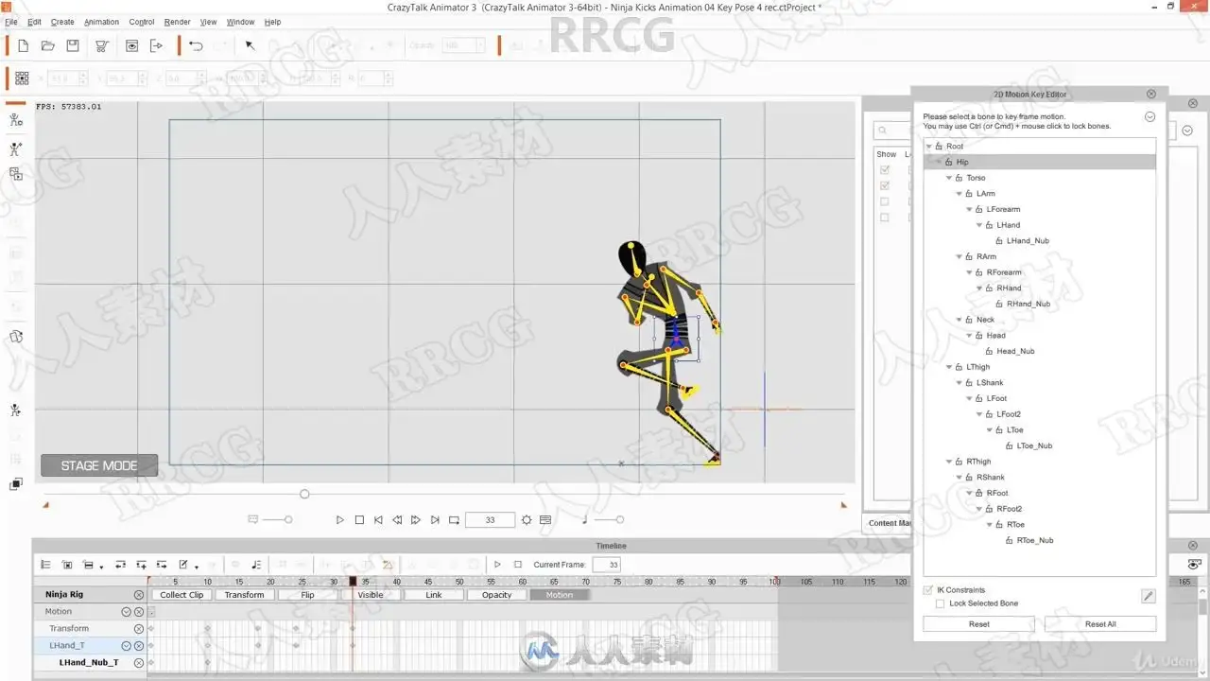Toggle the fourth Show checkbox in background panel
Image resolution: width=1210 pixels, height=681 pixels.
click(885, 218)
